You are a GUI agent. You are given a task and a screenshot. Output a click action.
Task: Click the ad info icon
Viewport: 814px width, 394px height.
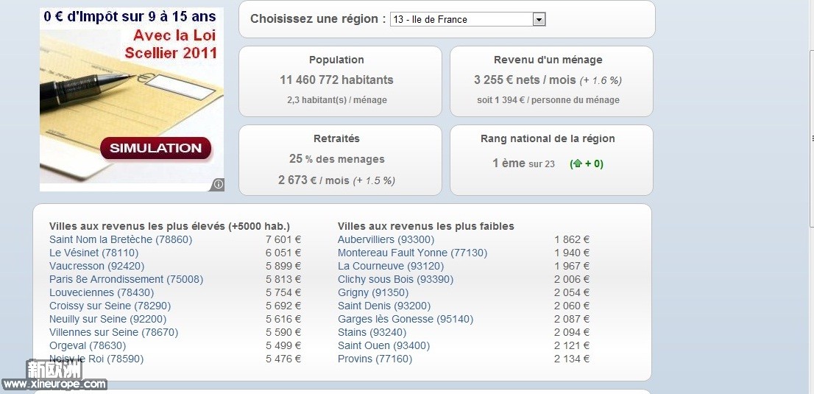pyautogui.click(x=219, y=184)
